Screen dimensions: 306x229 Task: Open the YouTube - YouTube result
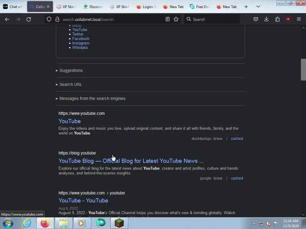(83, 201)
